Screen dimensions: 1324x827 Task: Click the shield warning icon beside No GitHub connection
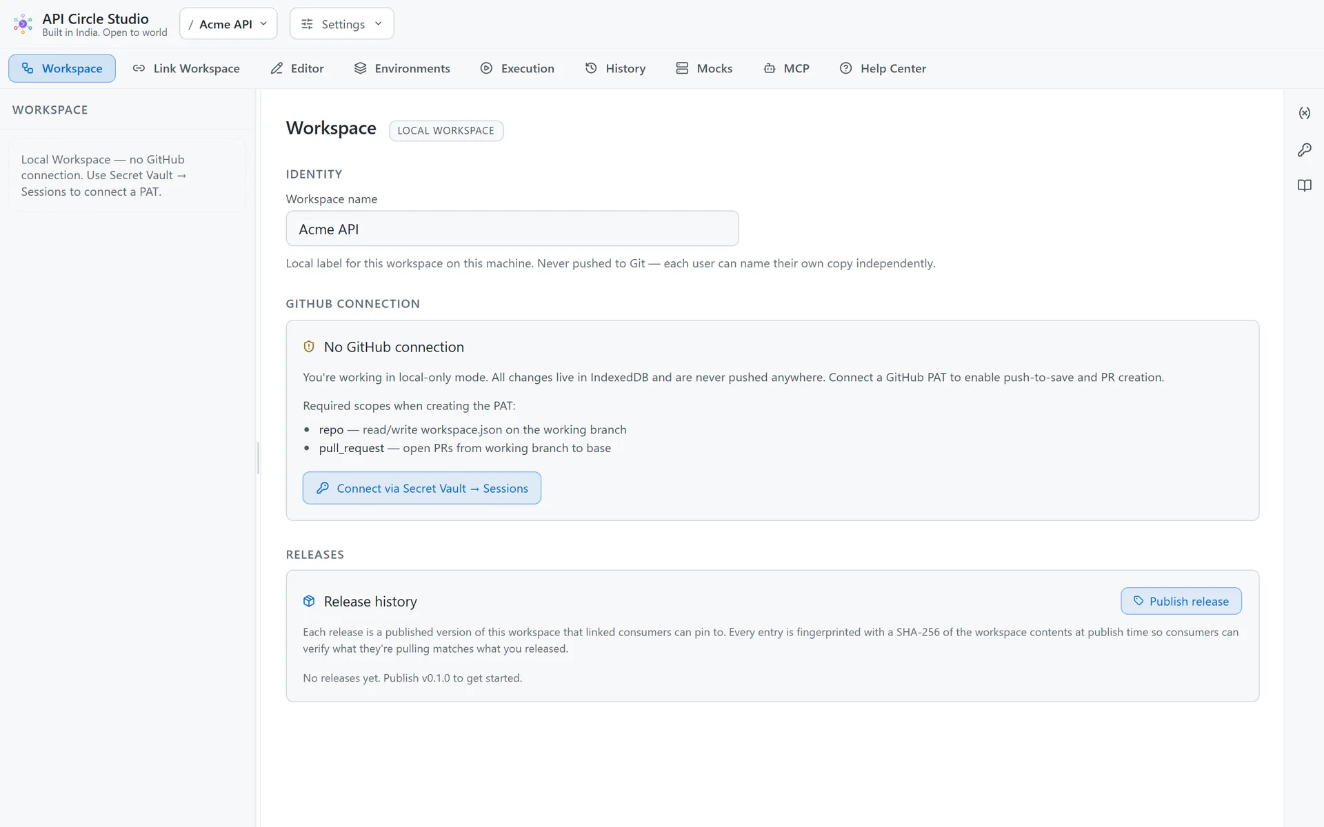click(x=309, y=347)
